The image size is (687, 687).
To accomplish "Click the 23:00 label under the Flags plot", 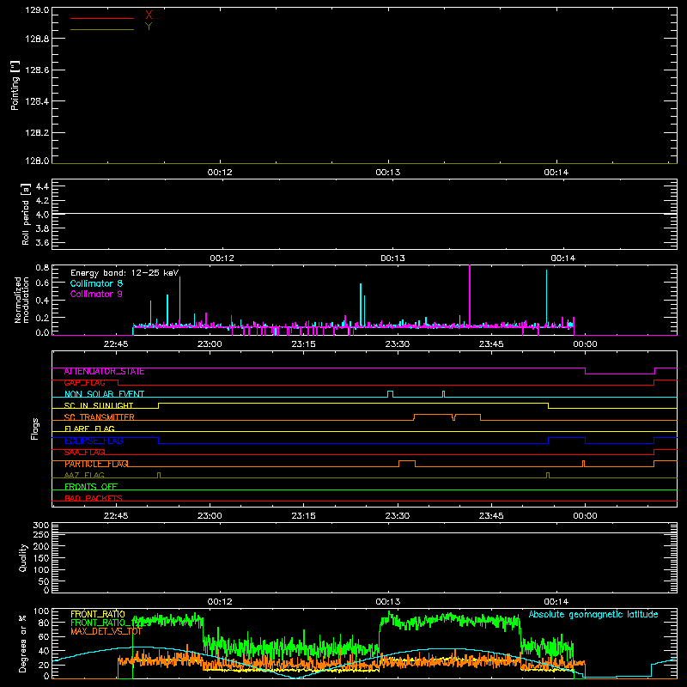I will point(210,516).
